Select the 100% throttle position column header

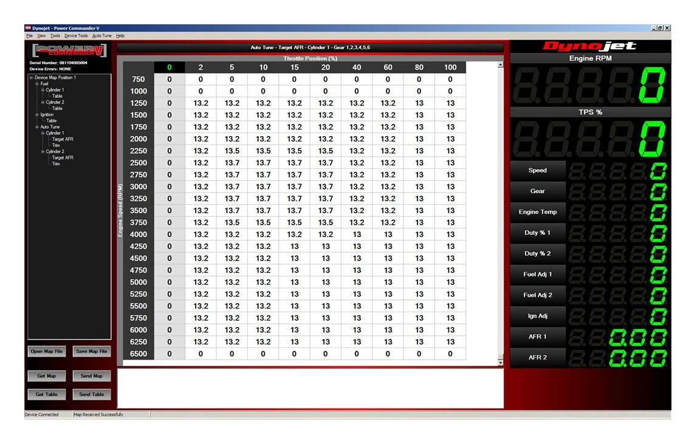(x=450, y=67)
